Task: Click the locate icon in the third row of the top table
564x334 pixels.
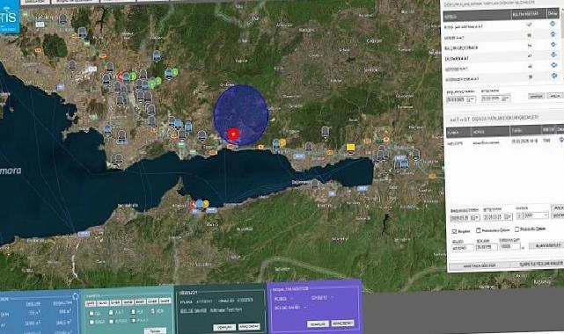Action: tap(553, 45)
